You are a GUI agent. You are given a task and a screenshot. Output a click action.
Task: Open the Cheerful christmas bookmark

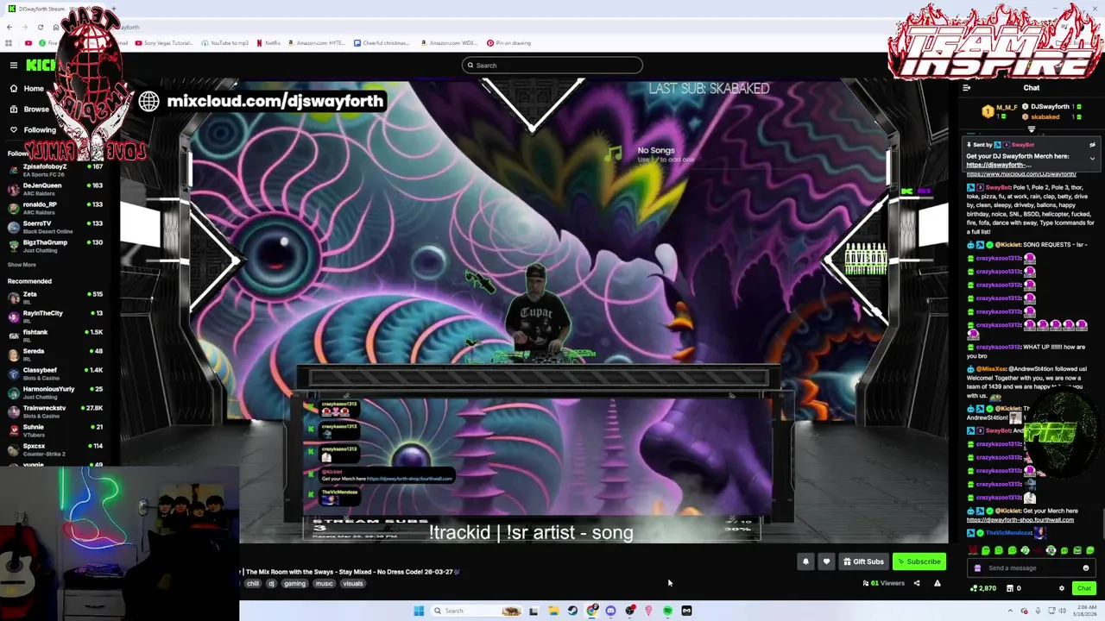382,43
